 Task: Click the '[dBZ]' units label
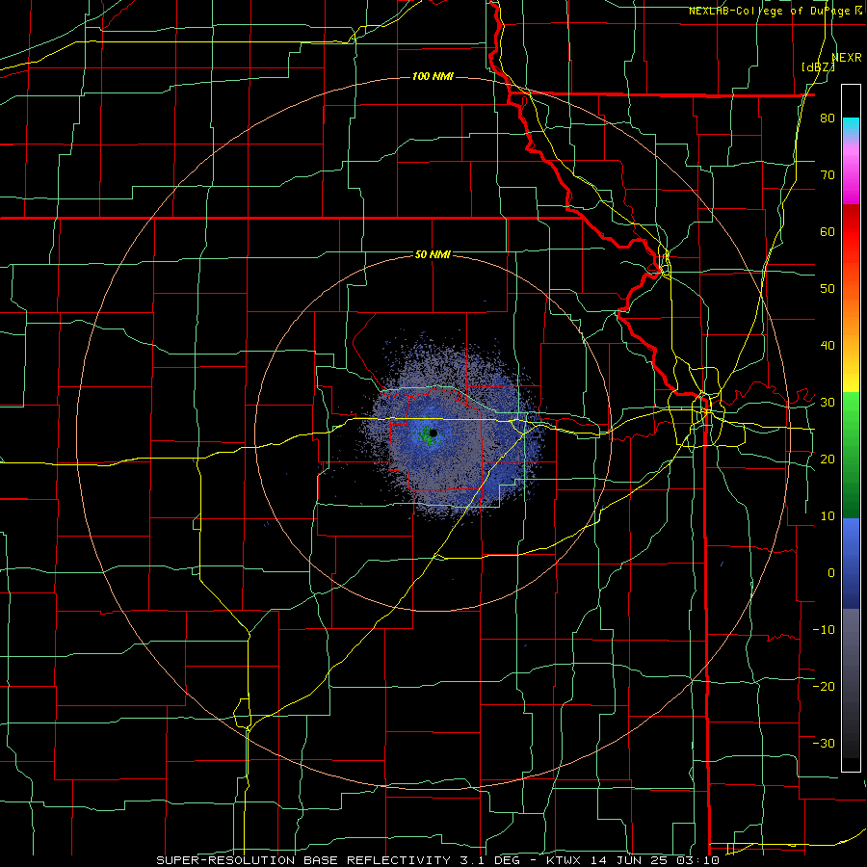[818, 66]
